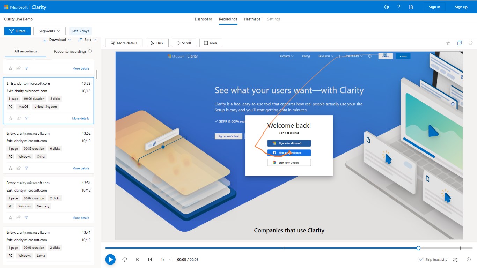
Task: Favourite the current recording with the star icon above the player
Action: click(x=448, y=43)
